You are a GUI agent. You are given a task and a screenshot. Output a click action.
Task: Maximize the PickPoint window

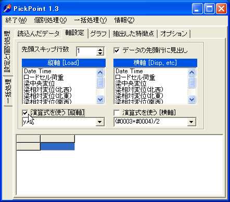coord(209,9)
